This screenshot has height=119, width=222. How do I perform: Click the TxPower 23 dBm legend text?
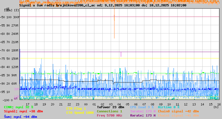(x=110, y=107)
